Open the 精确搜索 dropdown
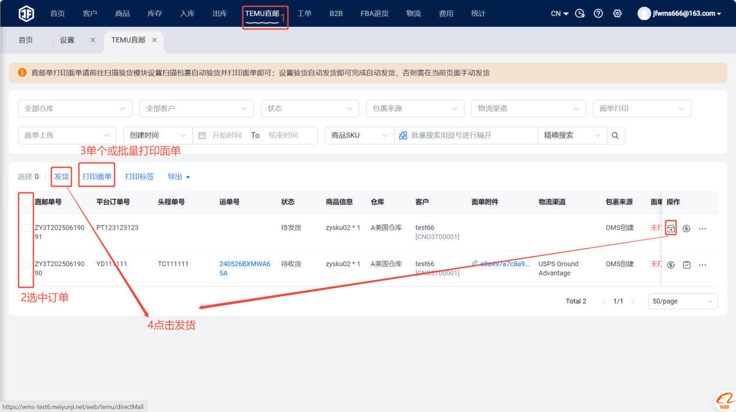The image size is (736, 412). (x=572, y=135)
